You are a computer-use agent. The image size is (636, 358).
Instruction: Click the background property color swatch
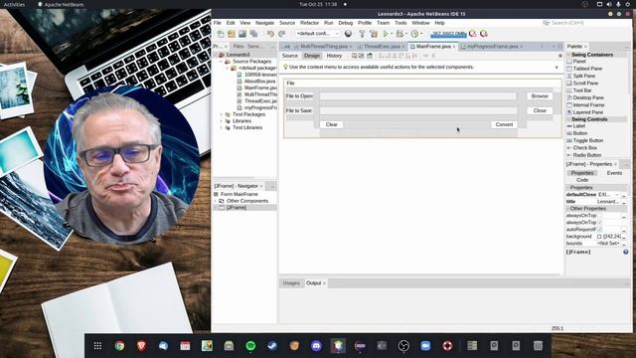click(599, 237)
